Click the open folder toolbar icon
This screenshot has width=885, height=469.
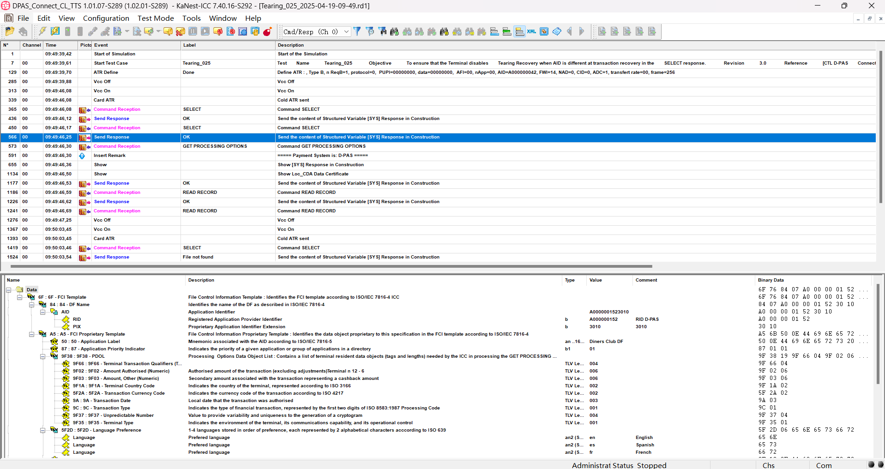[10, 31]
